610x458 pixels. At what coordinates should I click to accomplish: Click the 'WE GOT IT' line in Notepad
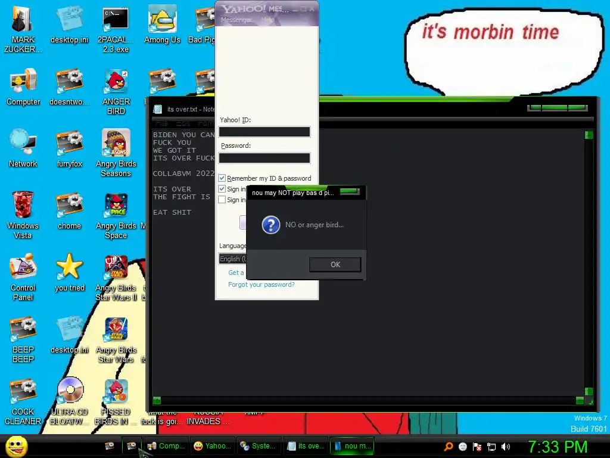point(175,150)
